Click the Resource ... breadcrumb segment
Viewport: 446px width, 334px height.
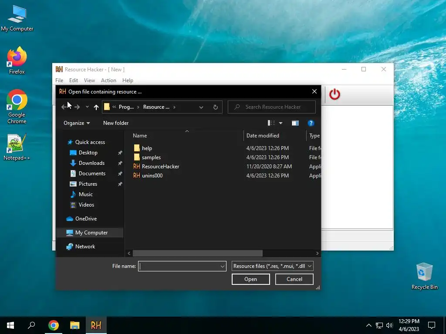(156, 107)
